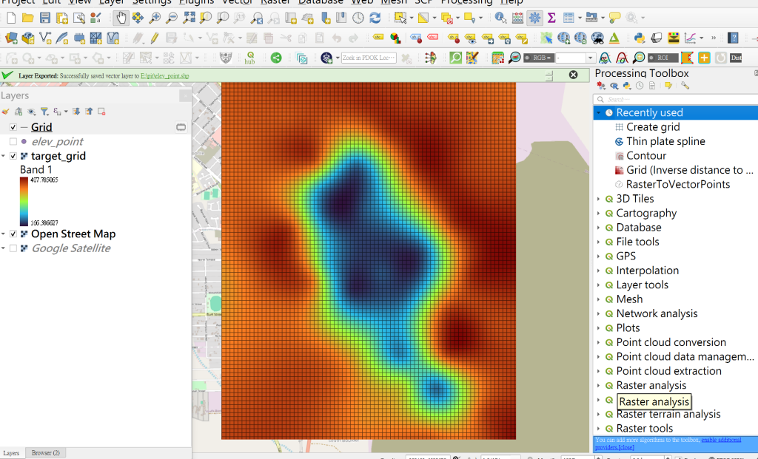This screenshot has width=758, height=459.
Task: Enable the elev_point layer checkbox
Action: click(x=13, y=141)
